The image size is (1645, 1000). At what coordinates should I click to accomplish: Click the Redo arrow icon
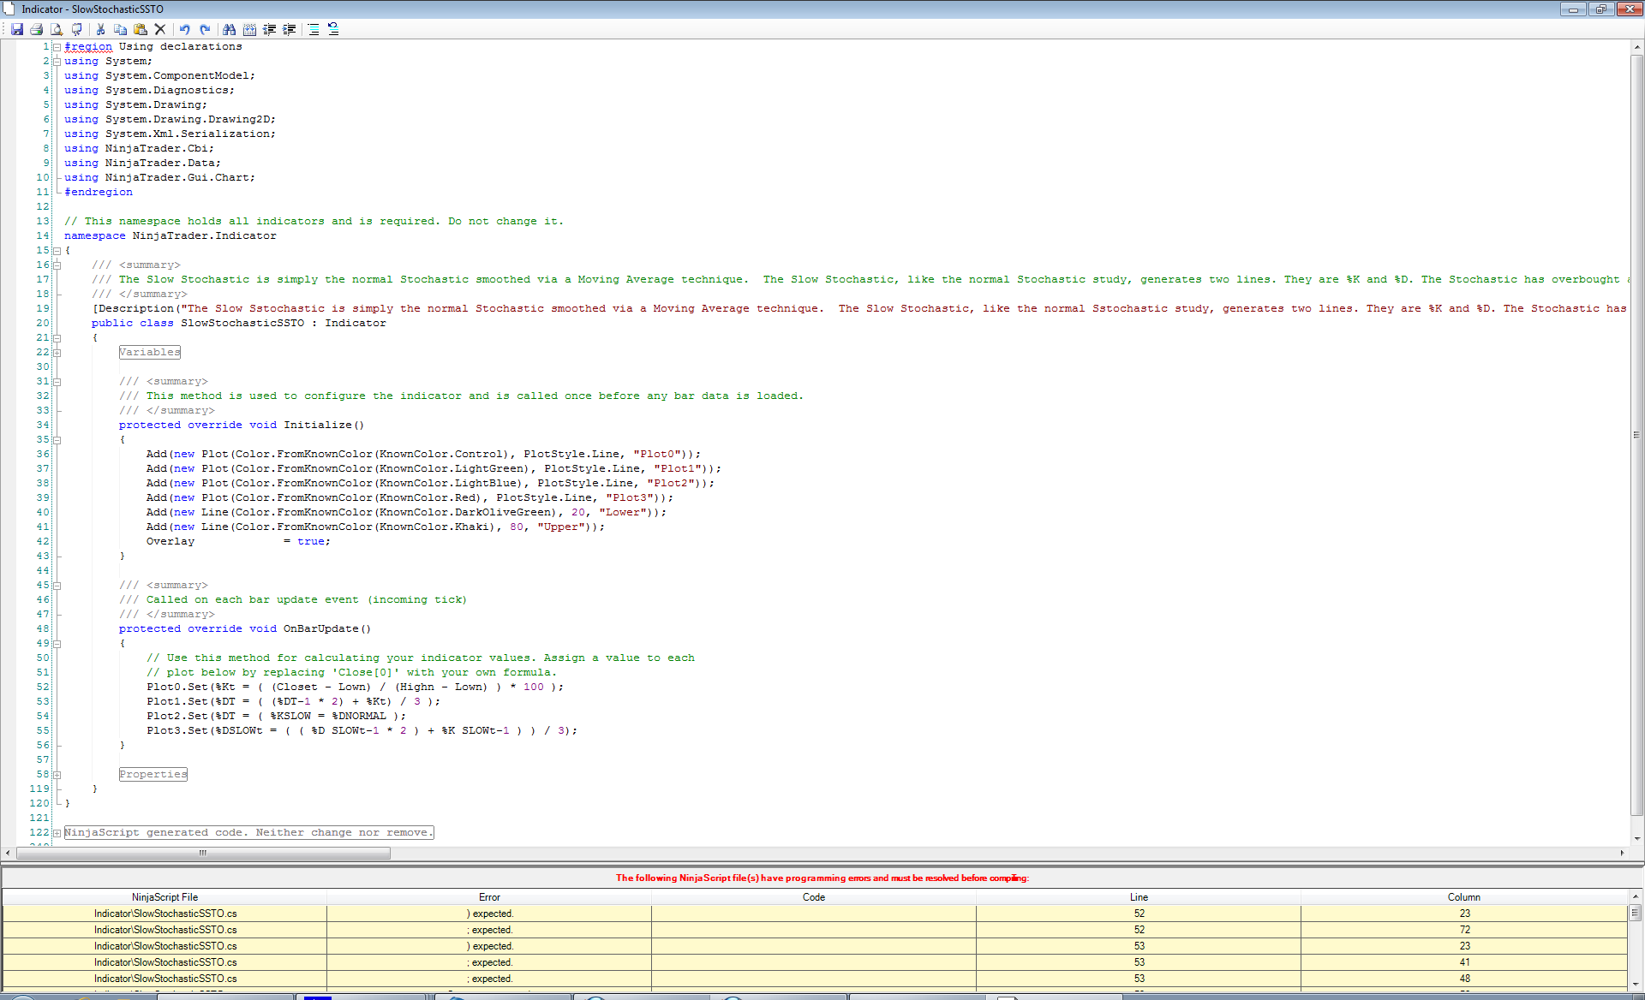[205, 29]
